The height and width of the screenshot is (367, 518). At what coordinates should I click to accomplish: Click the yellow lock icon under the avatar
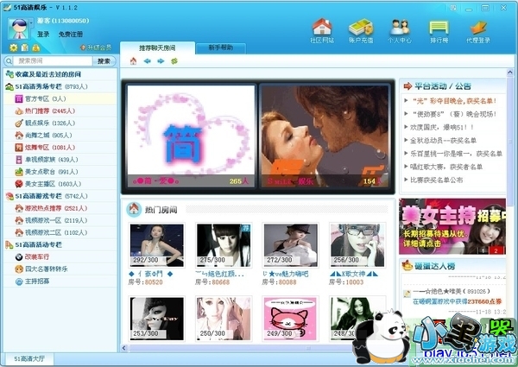click(x=35, y=47)
